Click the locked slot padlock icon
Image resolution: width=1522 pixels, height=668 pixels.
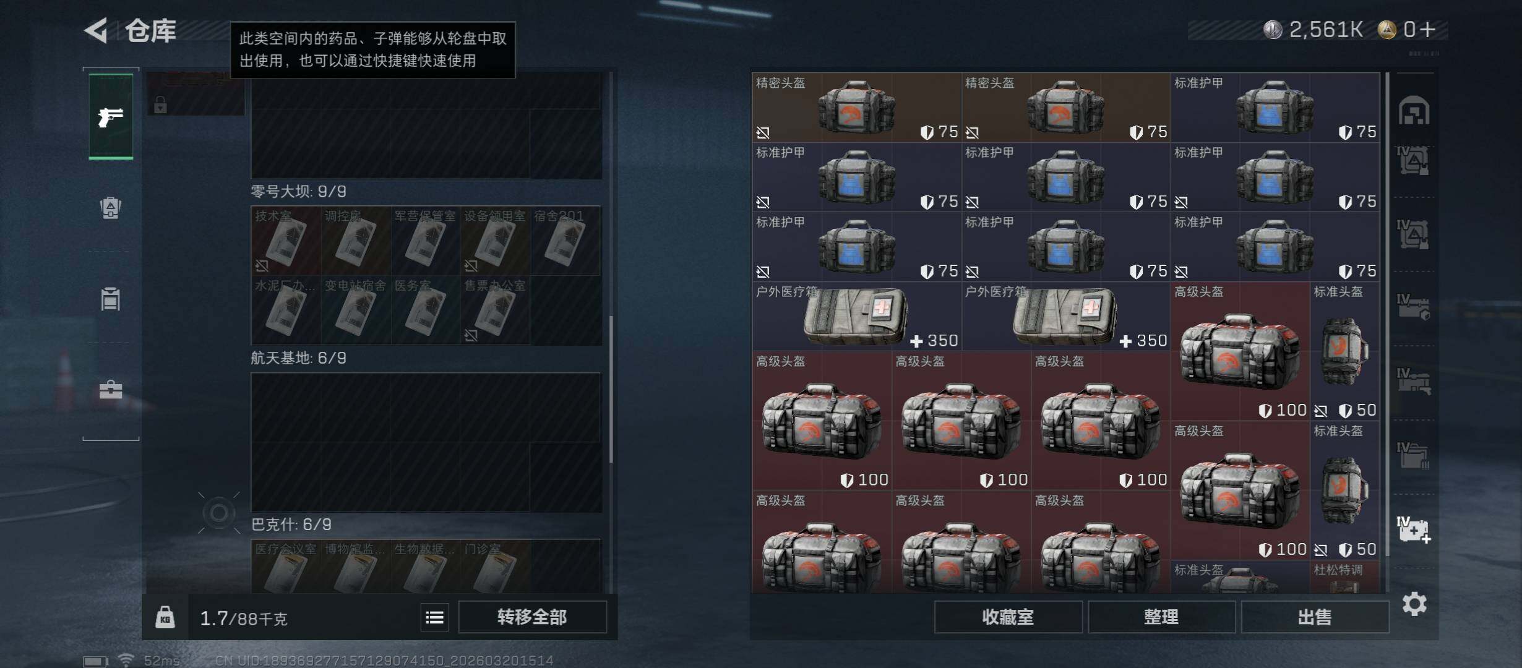coord(160,105)
